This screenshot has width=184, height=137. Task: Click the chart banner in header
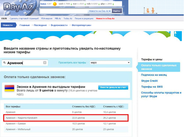pos(156,7)
